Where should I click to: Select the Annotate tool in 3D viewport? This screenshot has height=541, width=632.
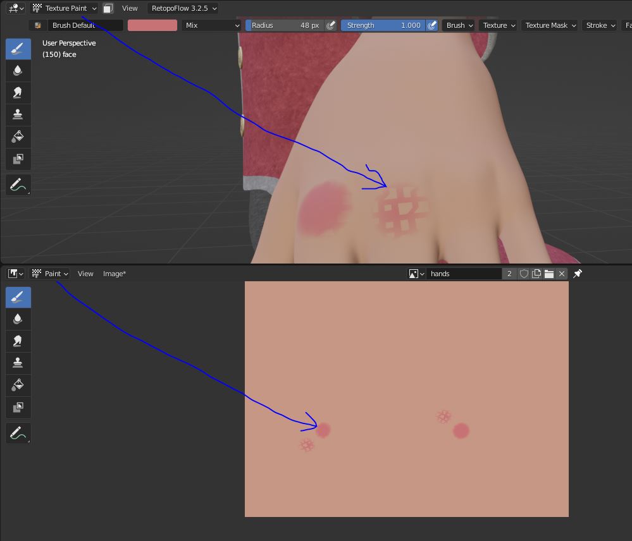point(18,185)
